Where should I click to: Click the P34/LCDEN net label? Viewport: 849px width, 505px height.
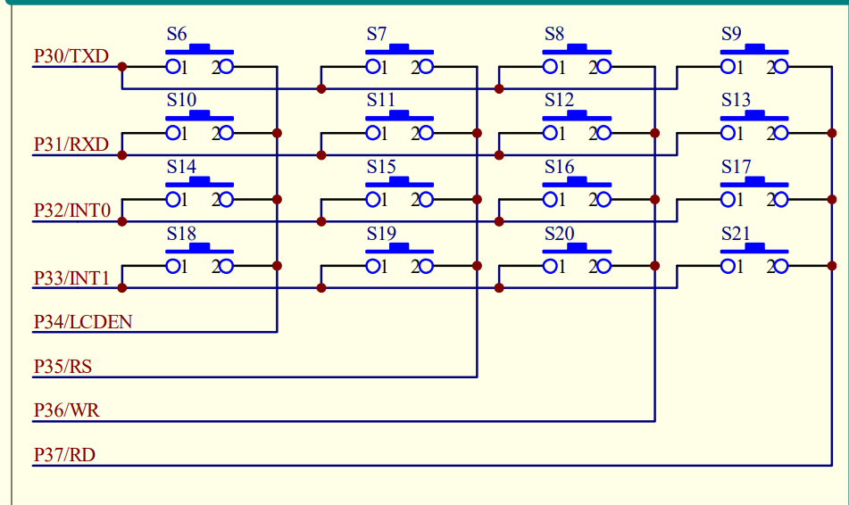(83, 321)
